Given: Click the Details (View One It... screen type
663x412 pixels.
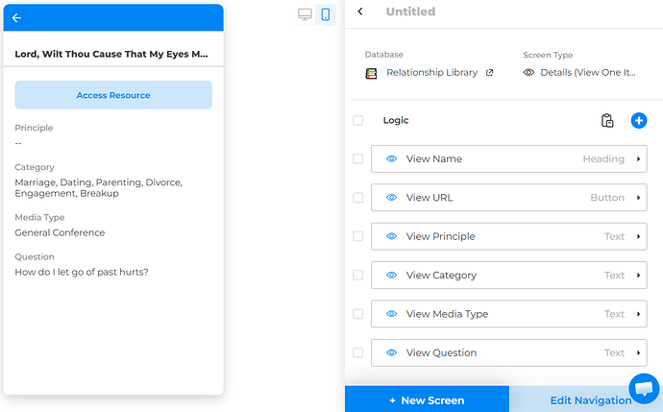Looking at the screenshot, I should pos(588,73).
